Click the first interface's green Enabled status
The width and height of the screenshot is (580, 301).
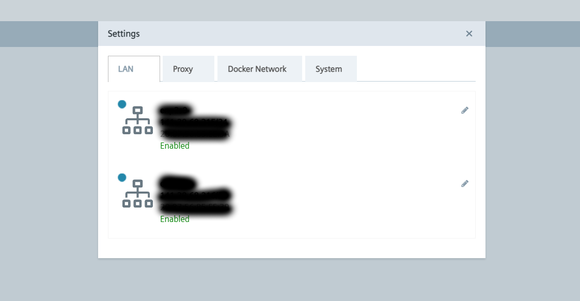point(175,146)
